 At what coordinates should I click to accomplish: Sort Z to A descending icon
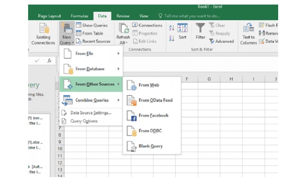point(172,38)
